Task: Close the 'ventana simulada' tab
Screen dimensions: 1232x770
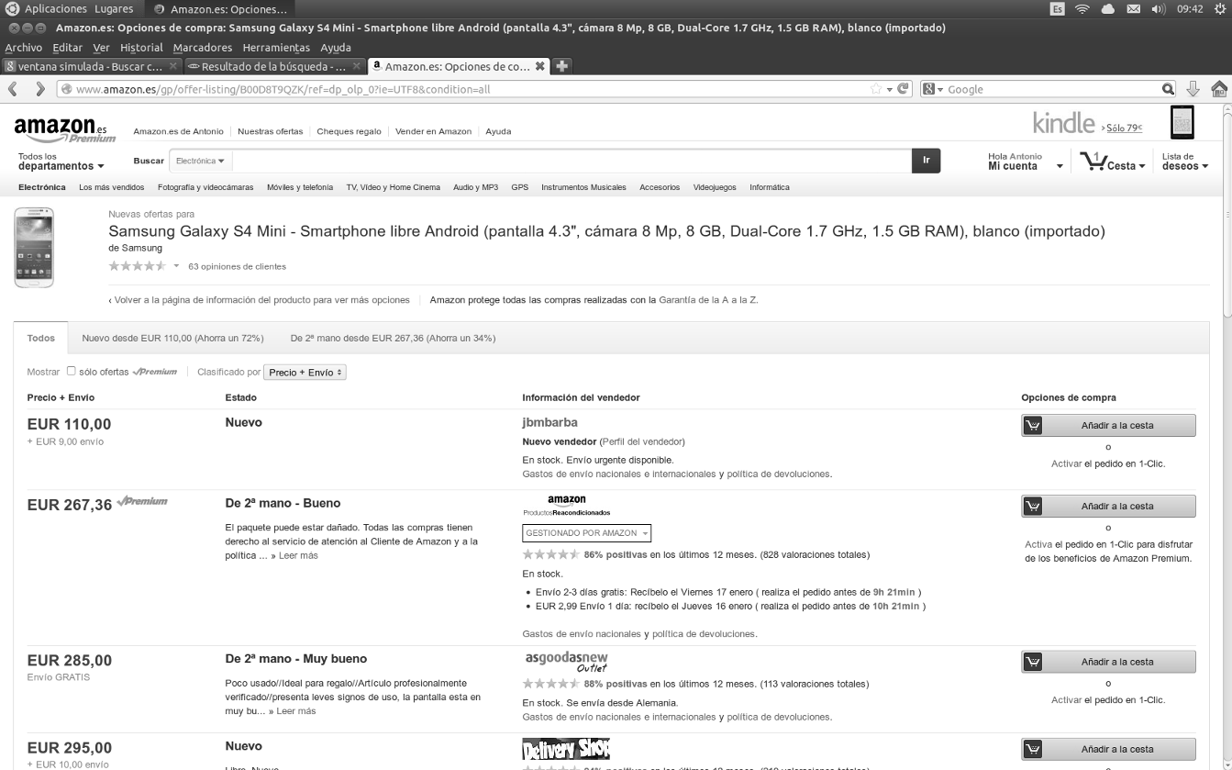Action: click(x=173, y=66)
